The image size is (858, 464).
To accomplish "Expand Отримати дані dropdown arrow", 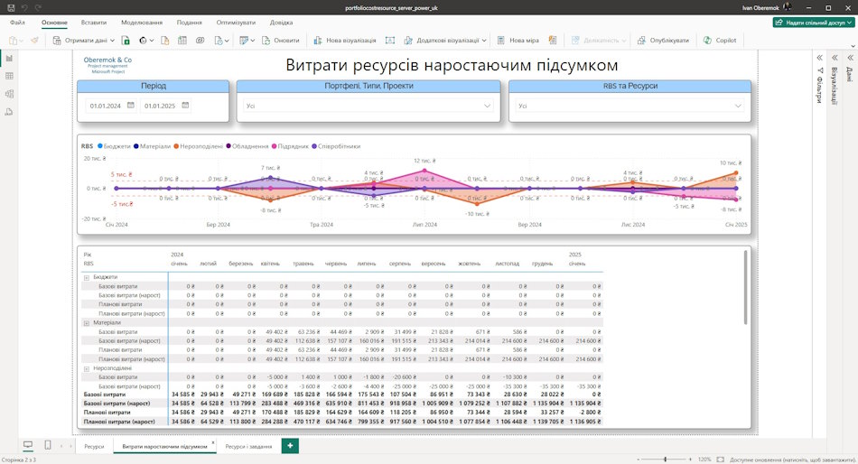I will [112, 41].
